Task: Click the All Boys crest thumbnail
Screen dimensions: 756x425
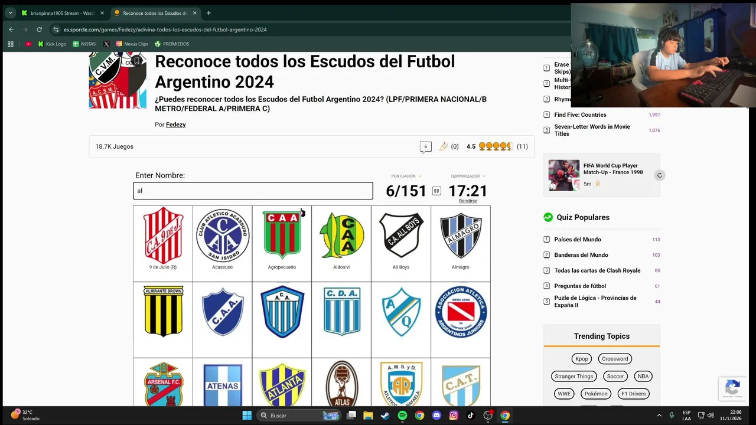Action: tap(401, 236)
